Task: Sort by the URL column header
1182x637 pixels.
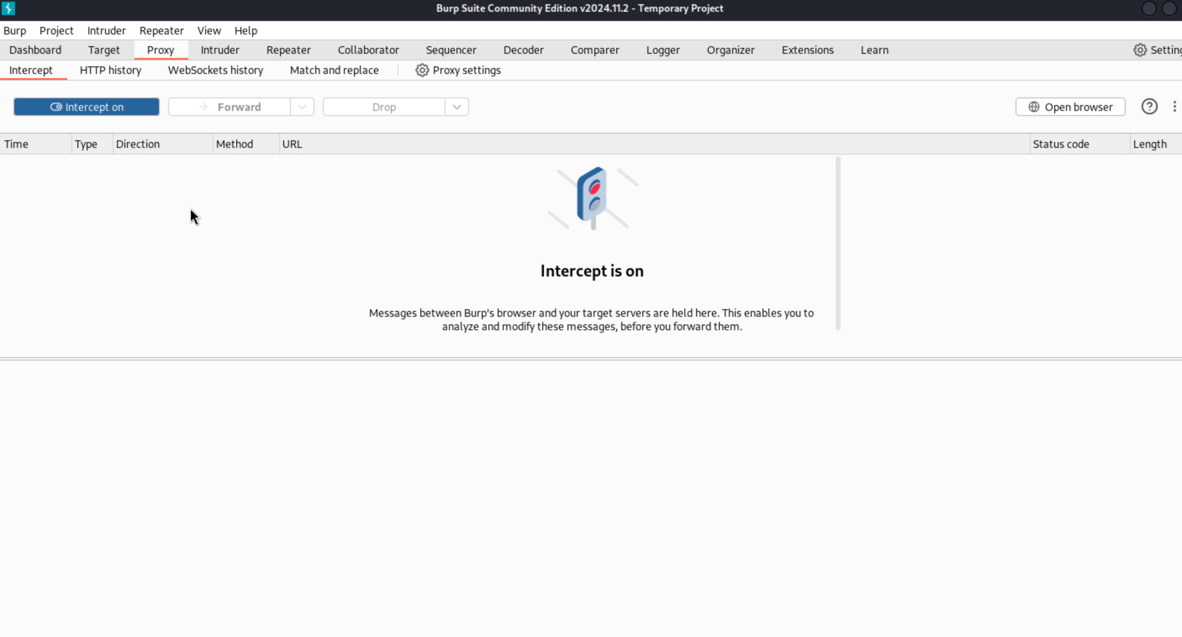Action: 292,144
